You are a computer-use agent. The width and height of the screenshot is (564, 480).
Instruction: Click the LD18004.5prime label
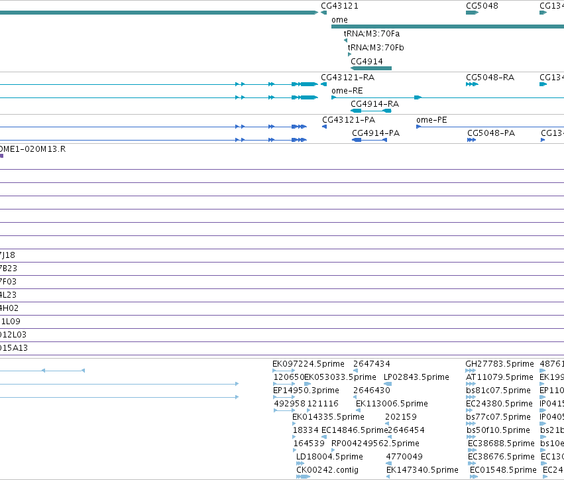click(329, 457)
